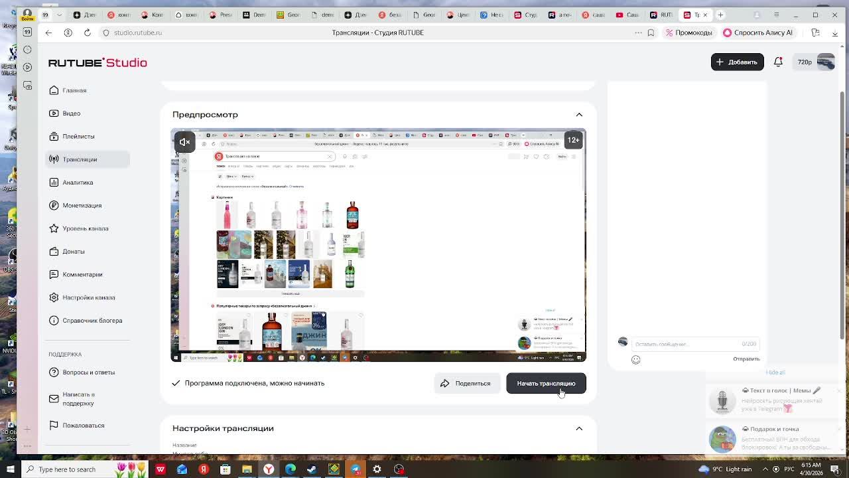The width and height of the screenshot is (849, 478).
Task: Open Settings gear from the taskbar
Action: [x=377, y=469]
